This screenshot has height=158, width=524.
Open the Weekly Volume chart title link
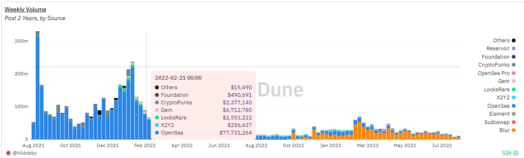(25, 9)
